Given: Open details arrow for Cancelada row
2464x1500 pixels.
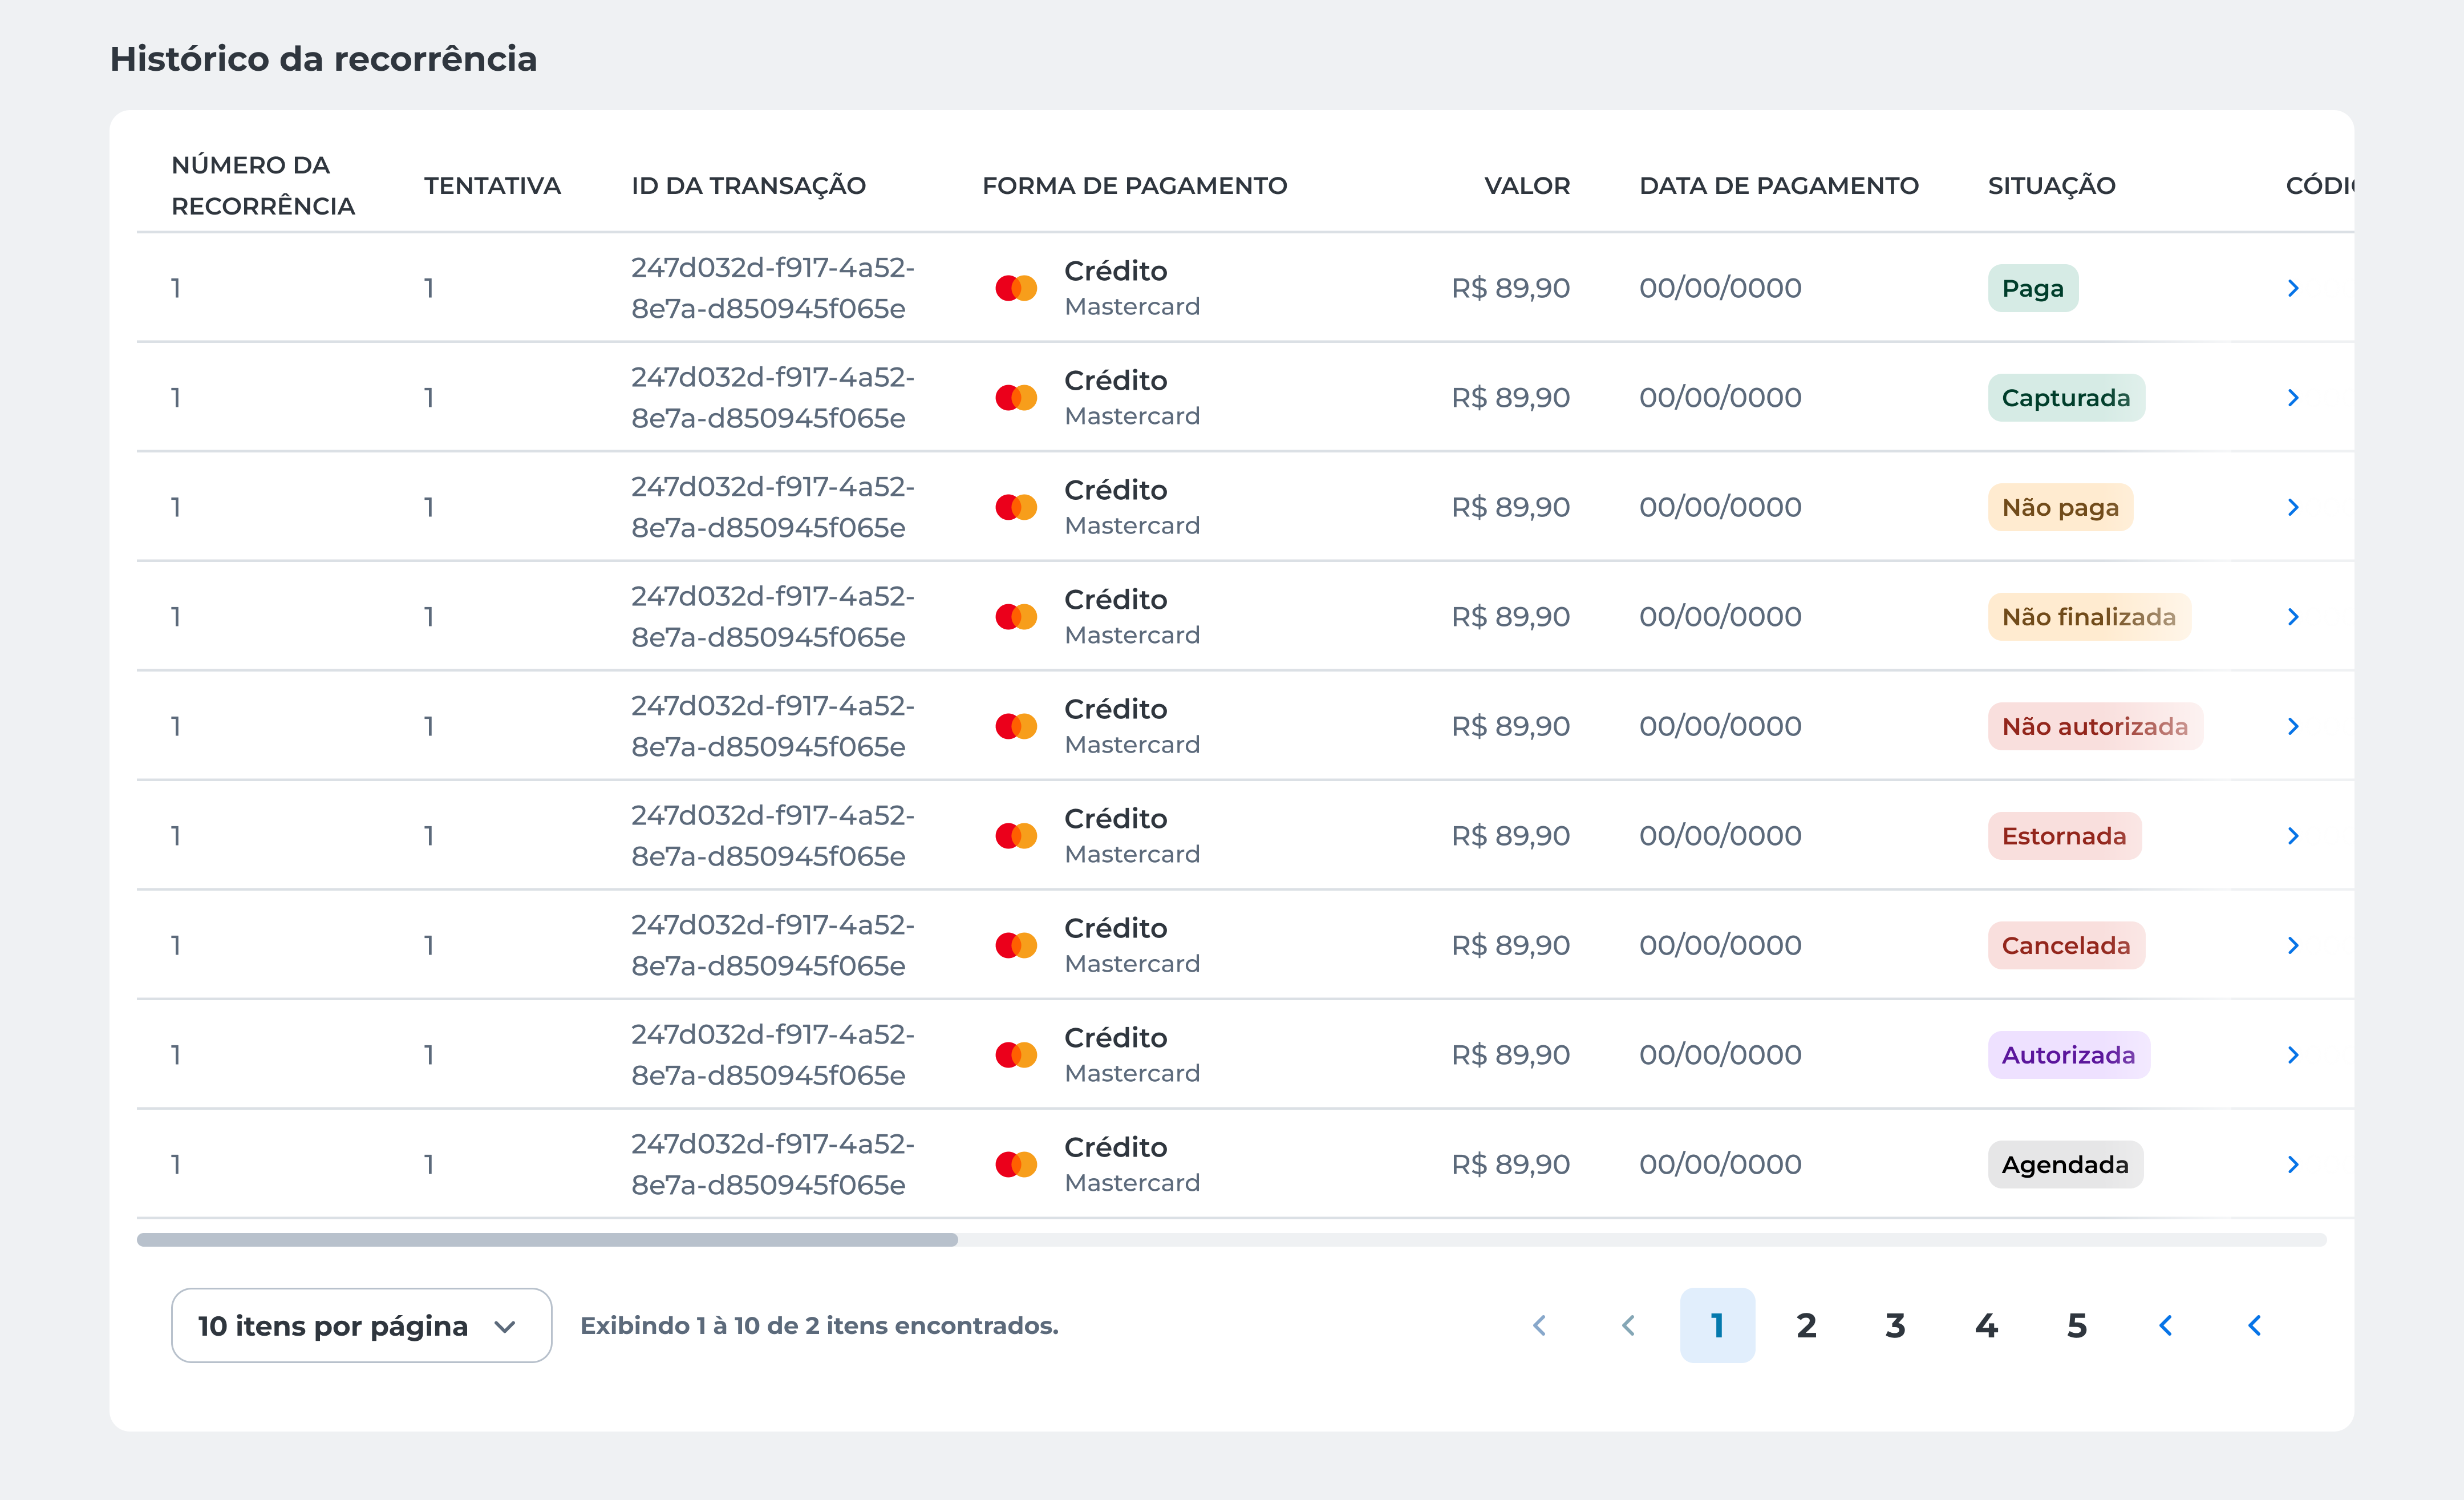Looking at the screenshot, I should pyautogui.click(x=2292, y=945).
